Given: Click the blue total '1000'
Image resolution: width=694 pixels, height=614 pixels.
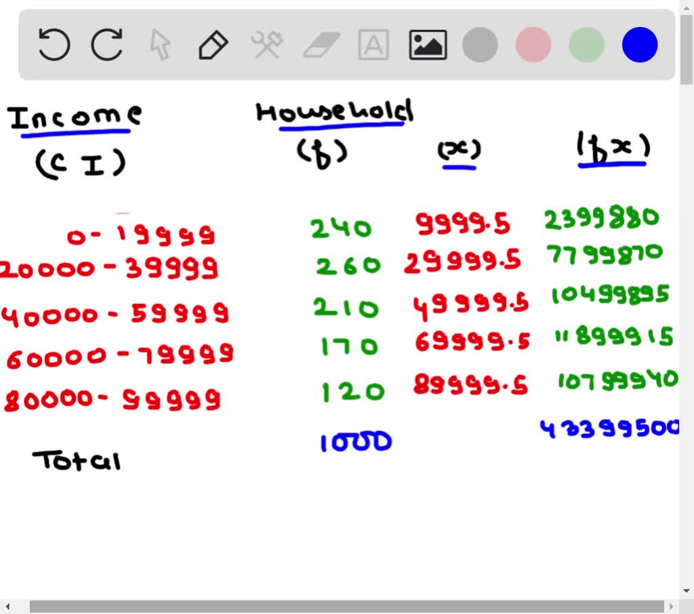Looking at the screenshot, I should (x=356, y=441).
